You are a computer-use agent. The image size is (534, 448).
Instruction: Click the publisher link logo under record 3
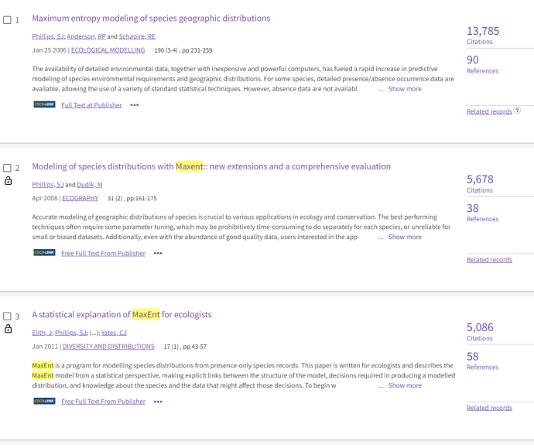[x=43, y=402]
